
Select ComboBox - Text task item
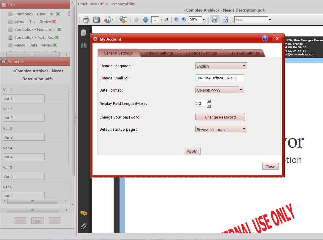(34, 37)
